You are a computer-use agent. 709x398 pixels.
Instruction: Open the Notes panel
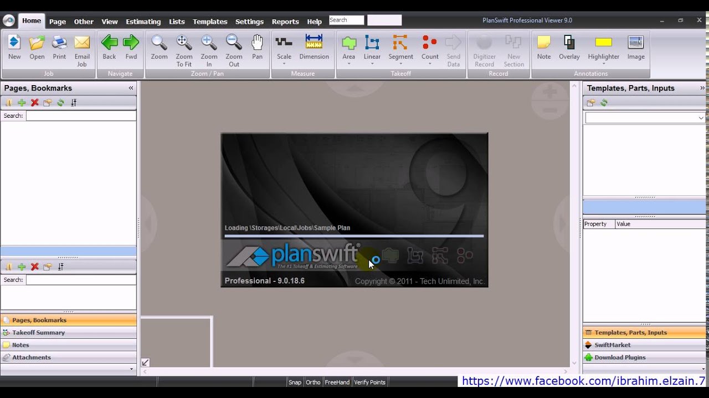(x=68, y=345)
